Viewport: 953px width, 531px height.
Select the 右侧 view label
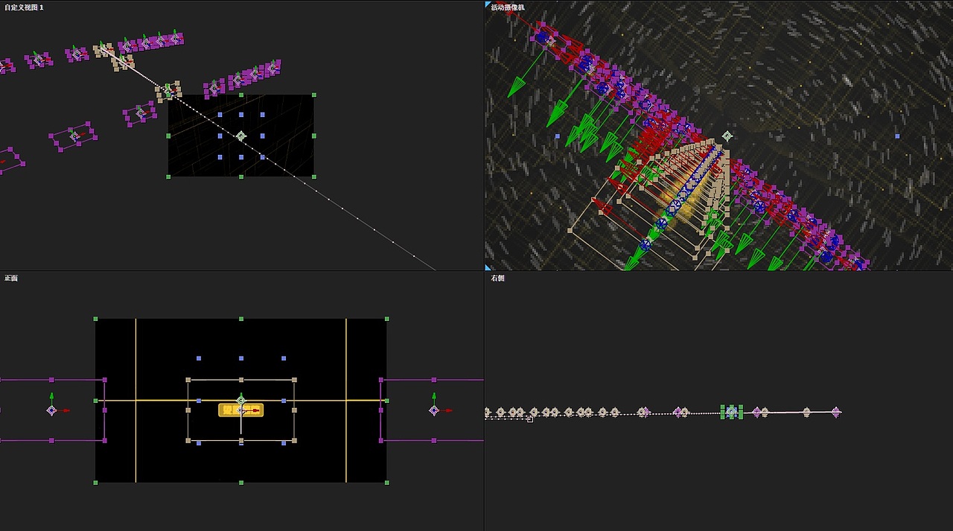pos(497,278)
